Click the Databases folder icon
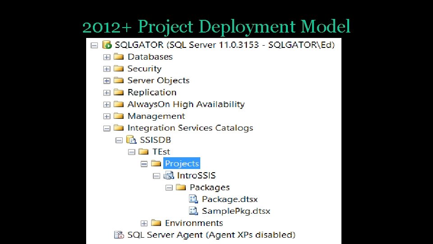 (119, 56)
